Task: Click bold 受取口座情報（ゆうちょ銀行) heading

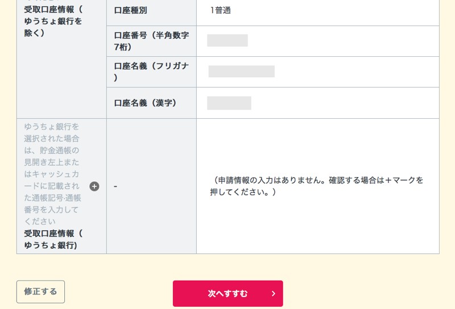Action: pos(53,239)
